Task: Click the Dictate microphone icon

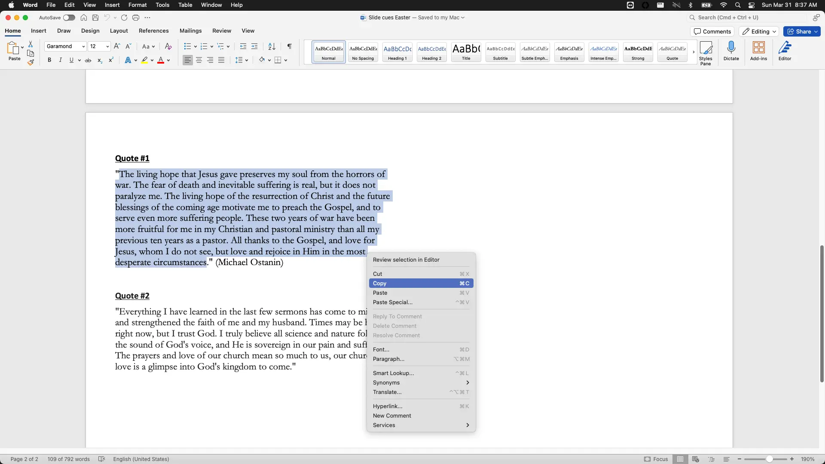Action: coord(731,47)
